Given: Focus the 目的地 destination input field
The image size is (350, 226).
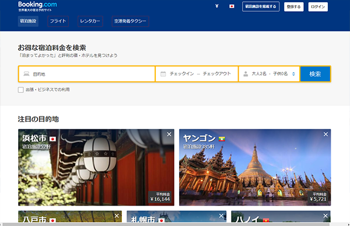Looking at the screenshot, I should (x=87, y=74).
